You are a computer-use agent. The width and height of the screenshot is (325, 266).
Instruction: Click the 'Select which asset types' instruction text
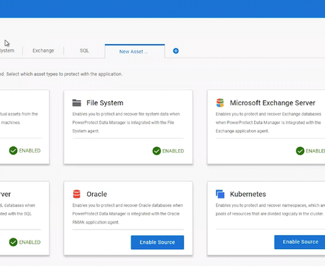[x=64, y=74]
